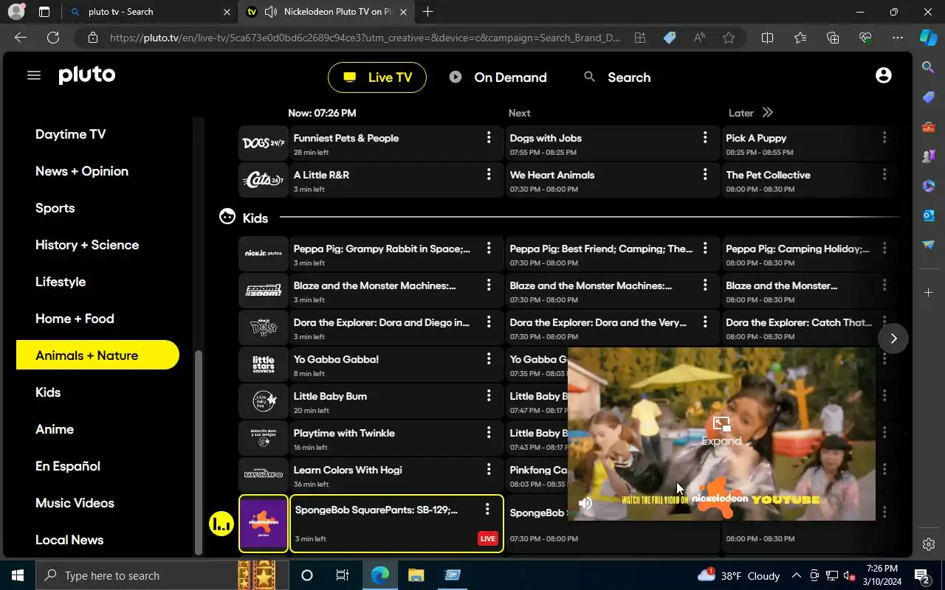
Task: Select Sports category
Action: (x=55, y=208)
